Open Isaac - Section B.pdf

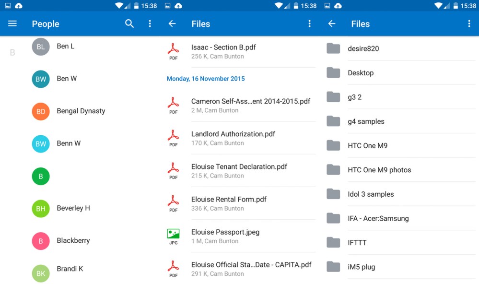tap(223, 51)
